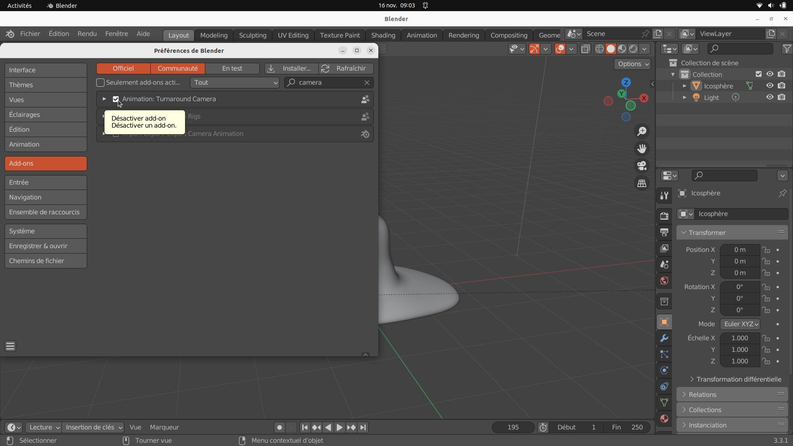The image size is (793, 446).
Task: Expand Relations panel
Action: point(732,394)
